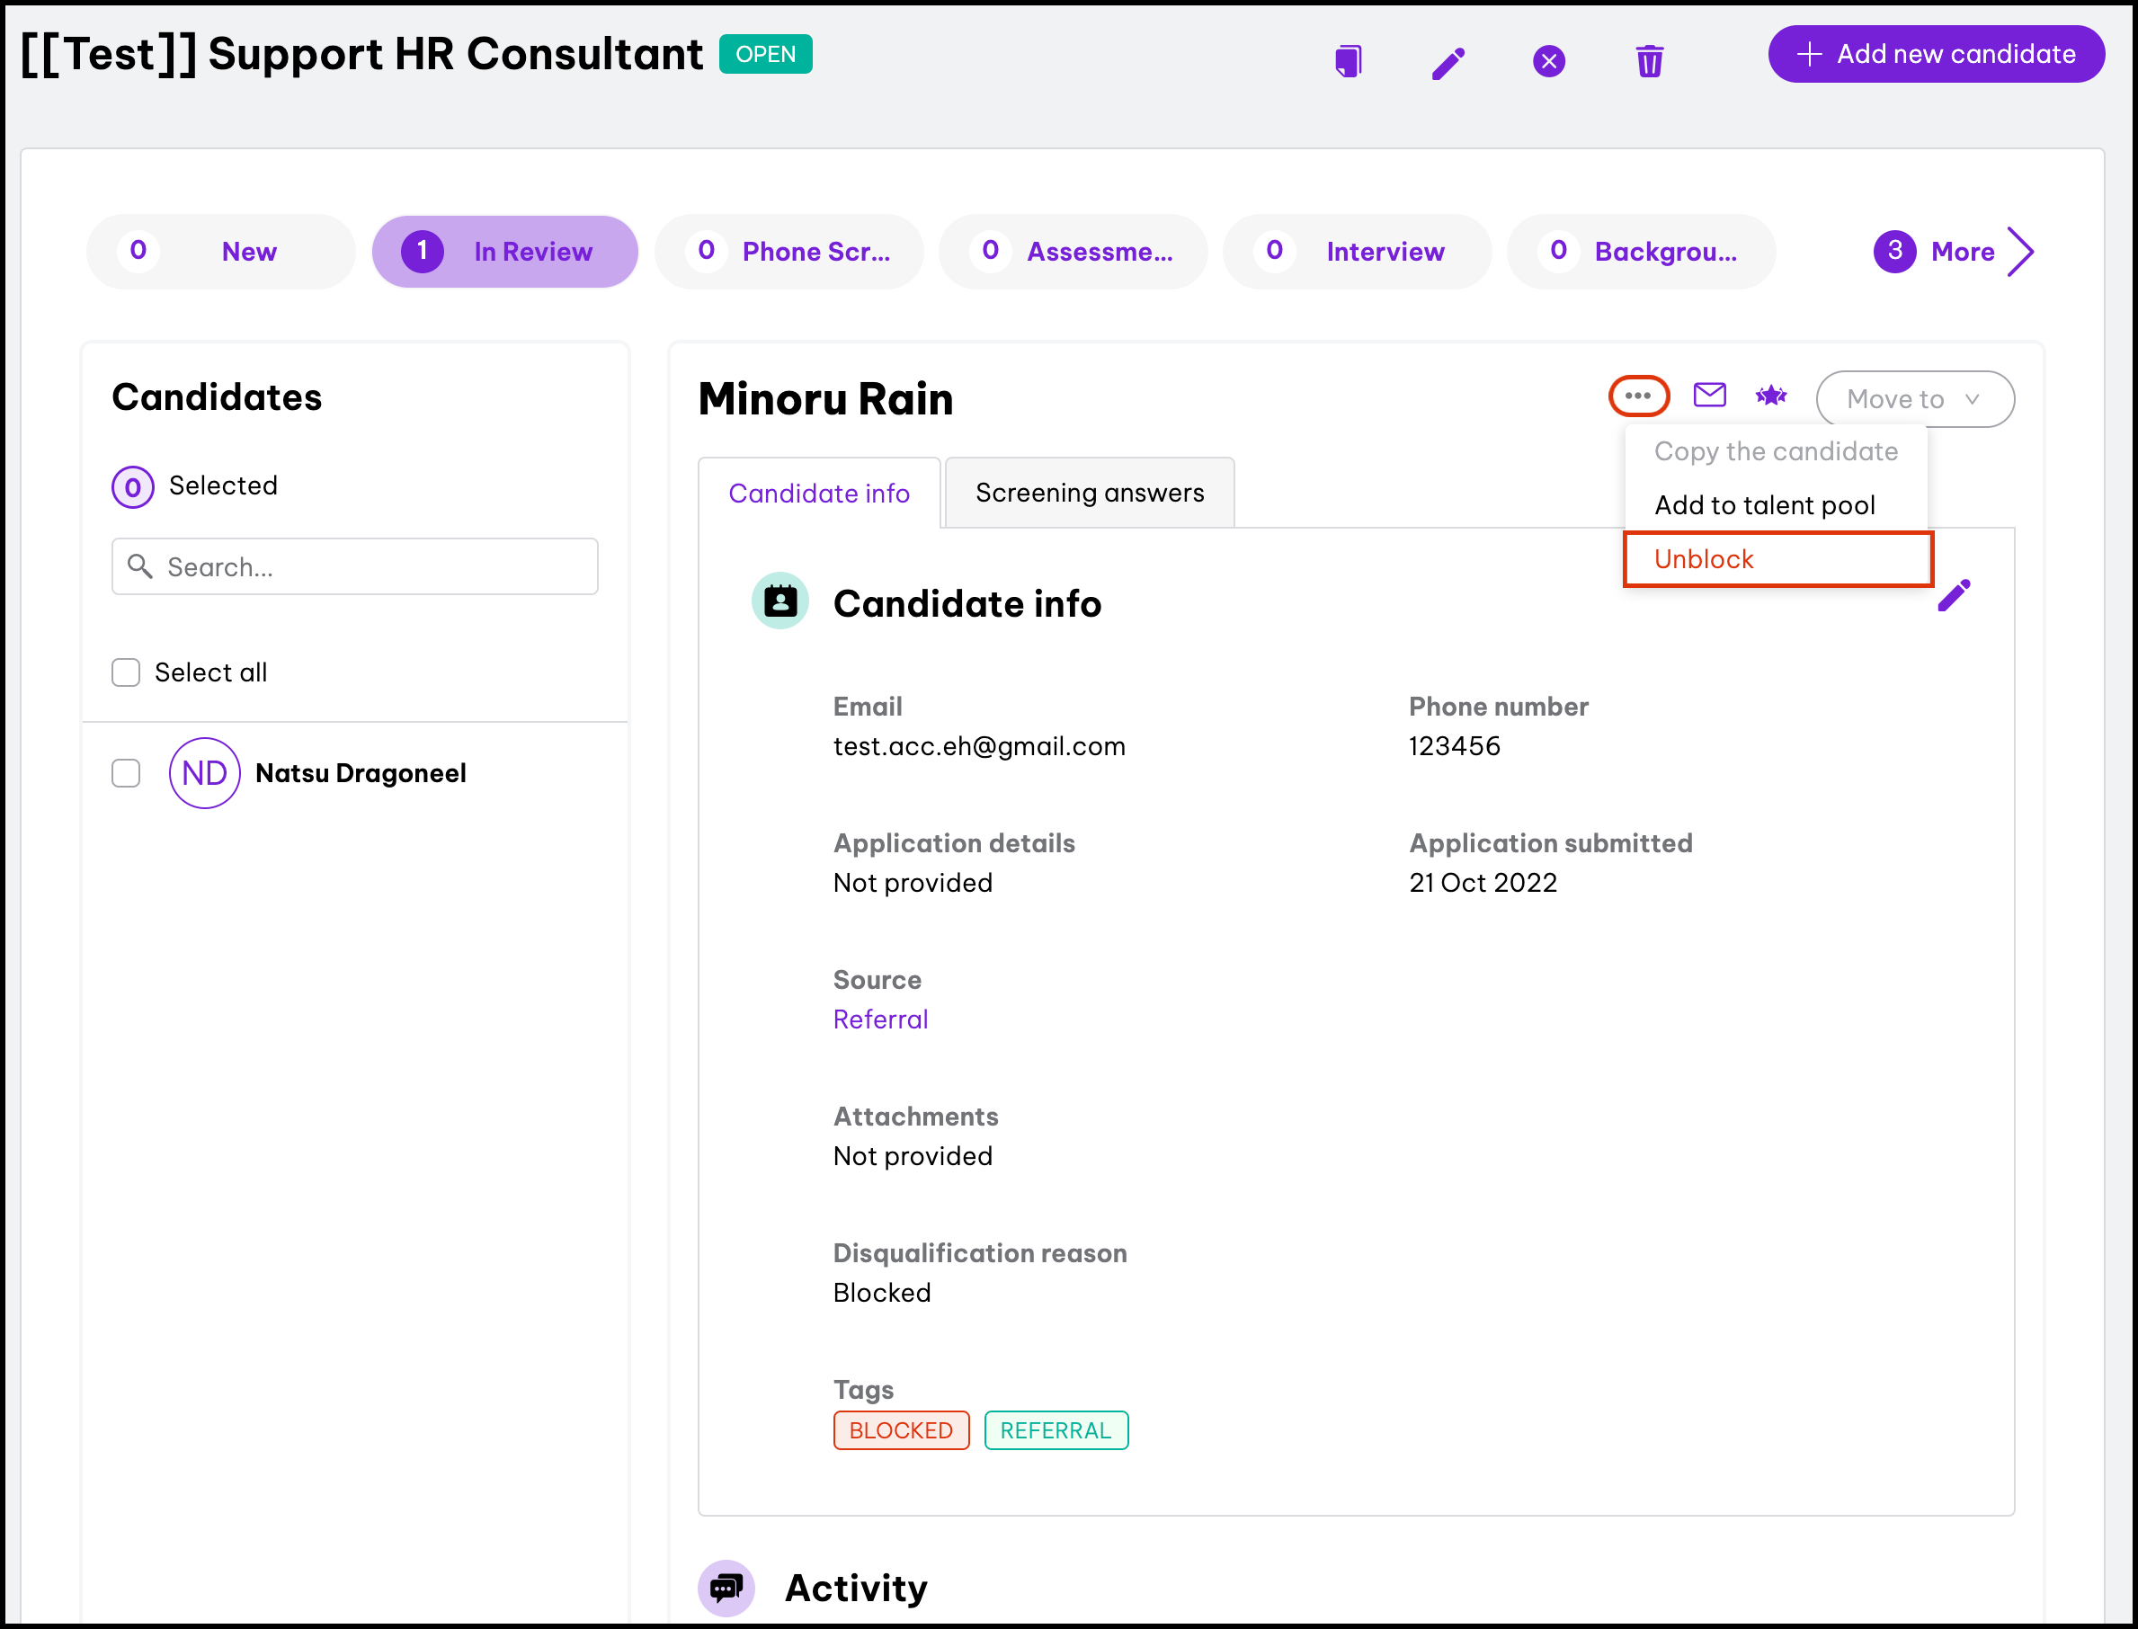Viewport: 2138px width, 1629px height.
Task: Open the Move to dropdown
Action: click(1915, 398)
